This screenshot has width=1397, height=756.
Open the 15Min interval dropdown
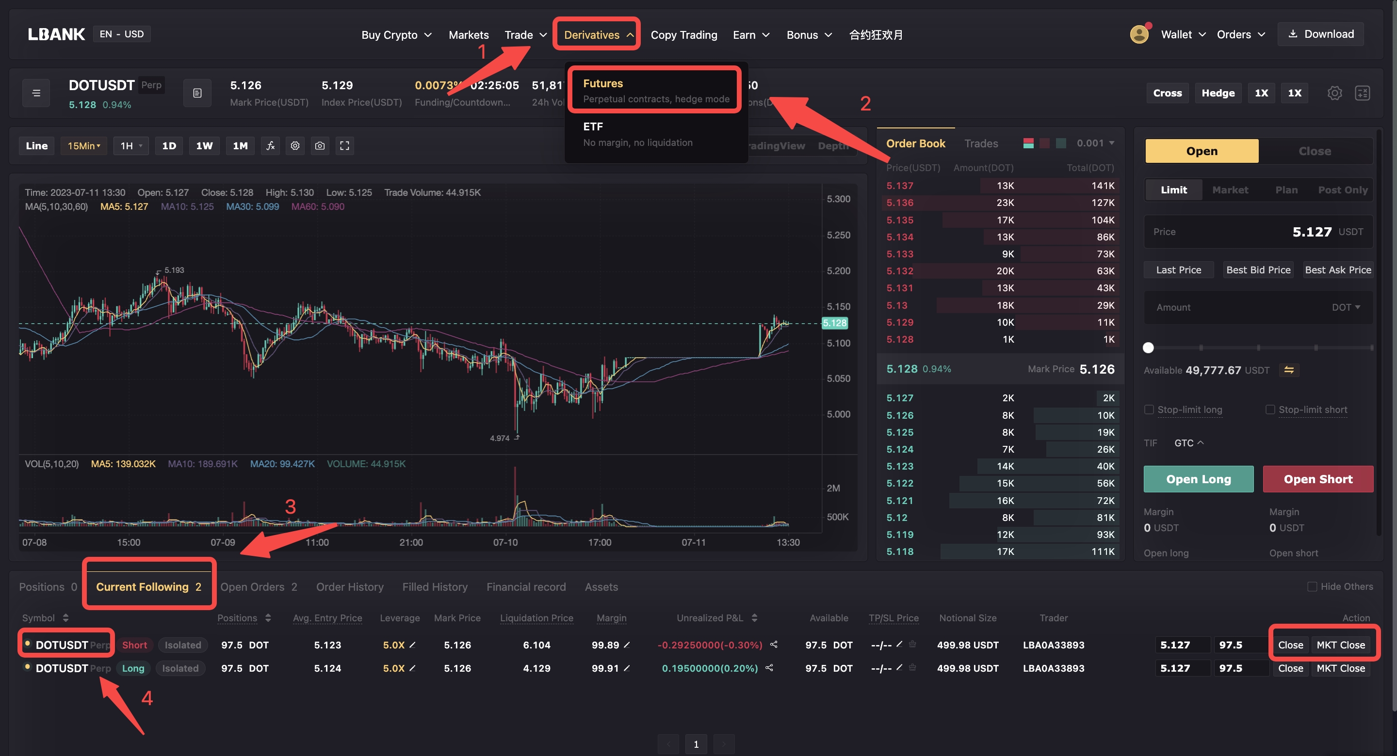[x=83, y=146]
